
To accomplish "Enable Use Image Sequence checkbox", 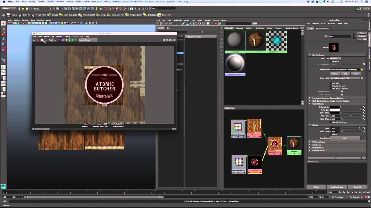I will (x=331, y=89).
